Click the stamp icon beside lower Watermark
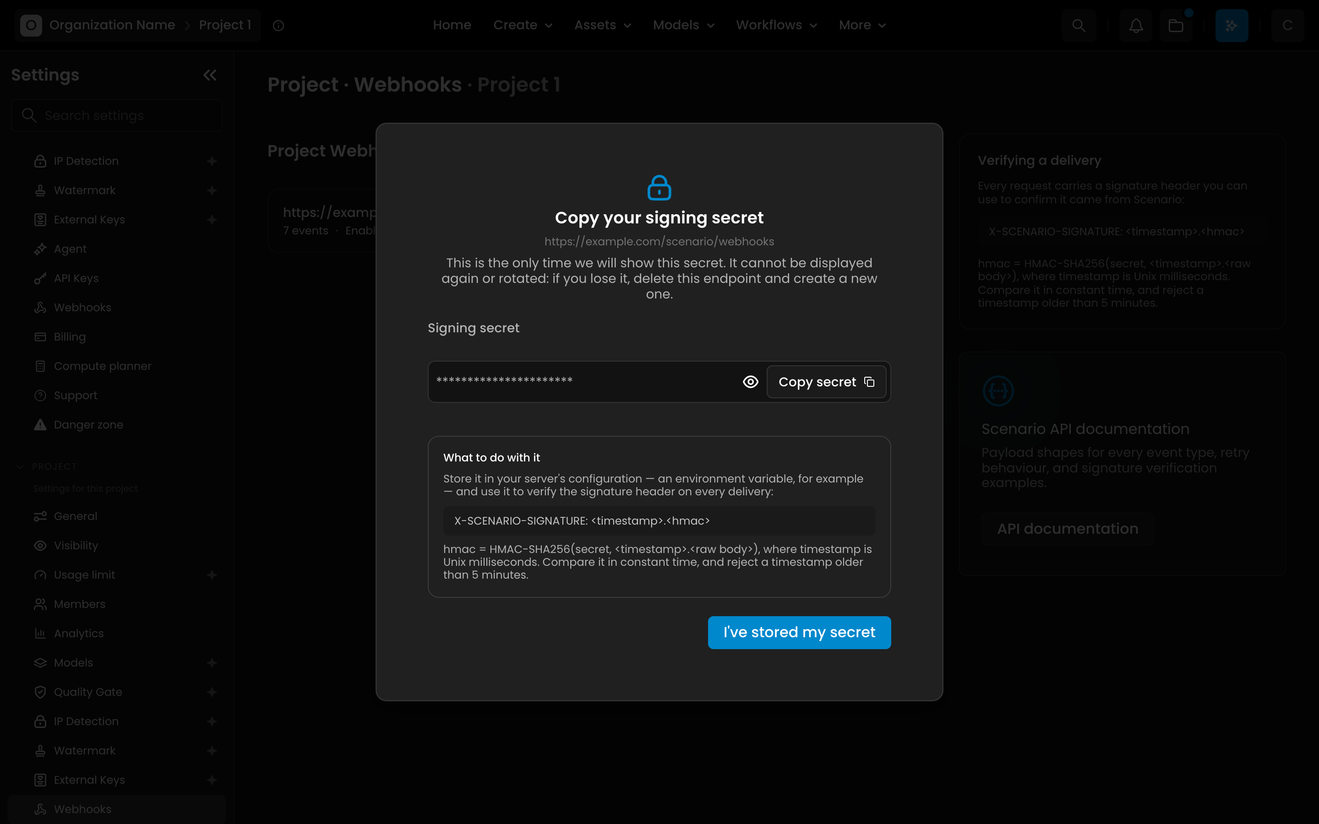 [40, 751]
